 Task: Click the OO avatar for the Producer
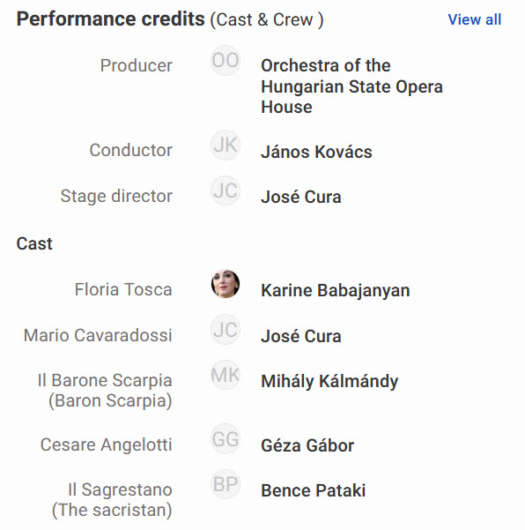tap(226, 61)
